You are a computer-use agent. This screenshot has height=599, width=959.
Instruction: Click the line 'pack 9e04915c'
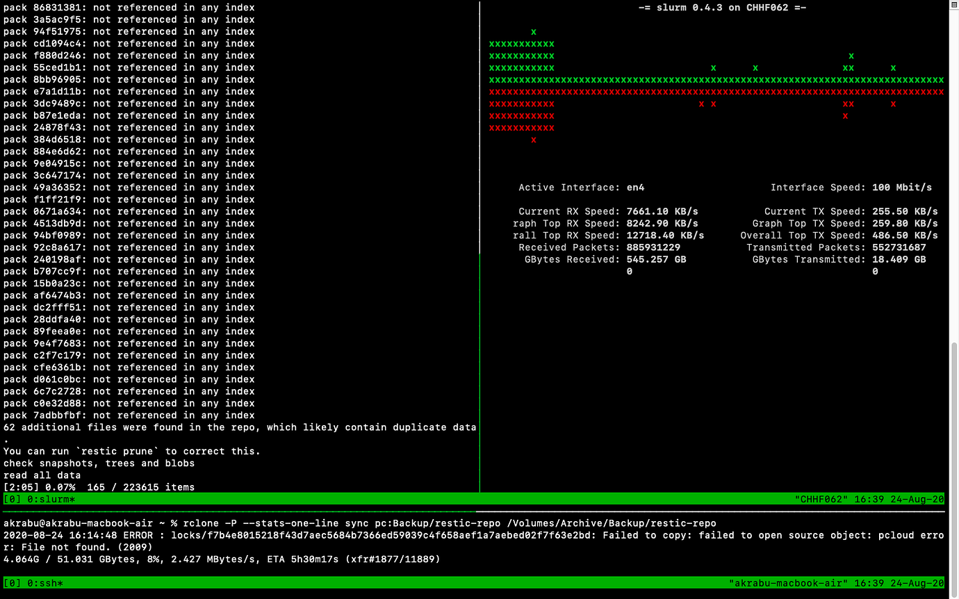[129, 163]
